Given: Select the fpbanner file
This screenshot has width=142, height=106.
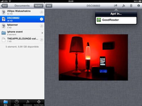Looking at the screenshot, I should (x=22, y=26).
